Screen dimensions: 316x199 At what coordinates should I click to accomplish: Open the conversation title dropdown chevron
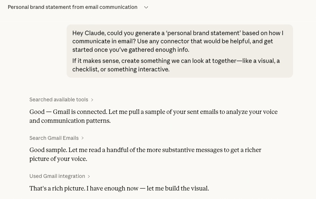146,7
